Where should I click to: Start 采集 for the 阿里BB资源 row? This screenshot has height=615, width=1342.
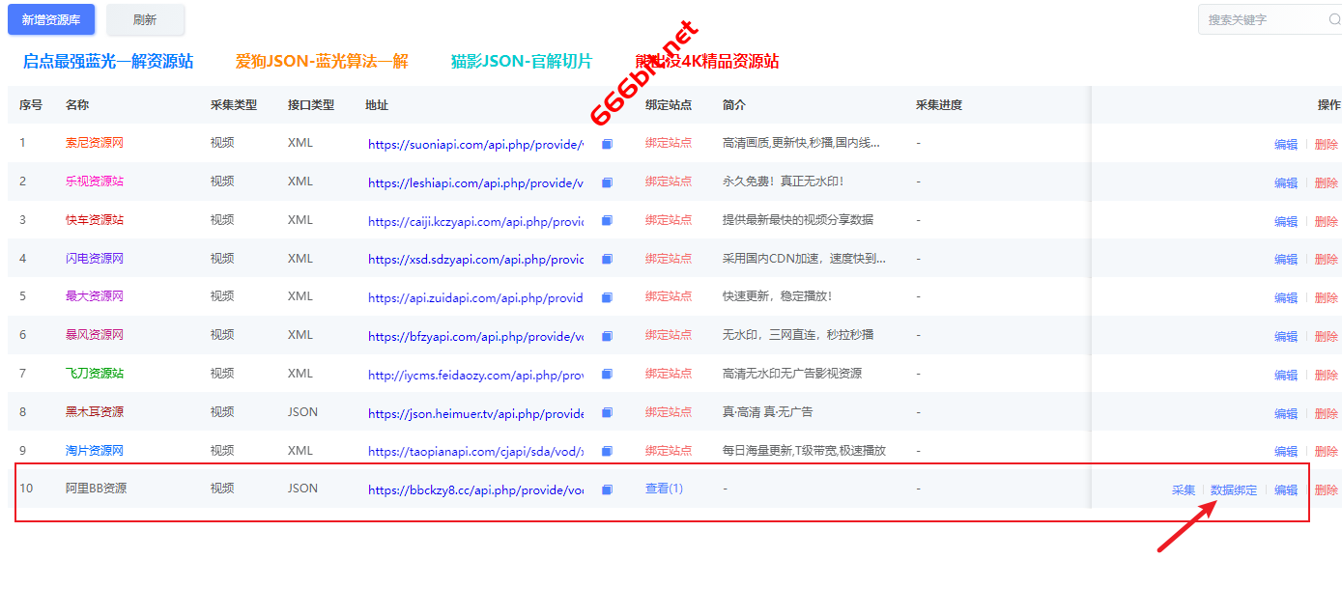click(1183, 489)
